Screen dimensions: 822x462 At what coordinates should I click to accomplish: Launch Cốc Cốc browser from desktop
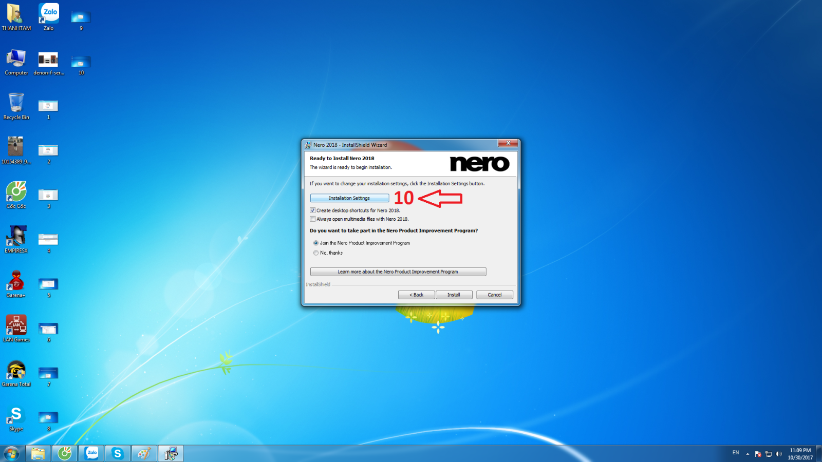coord(16,193)
